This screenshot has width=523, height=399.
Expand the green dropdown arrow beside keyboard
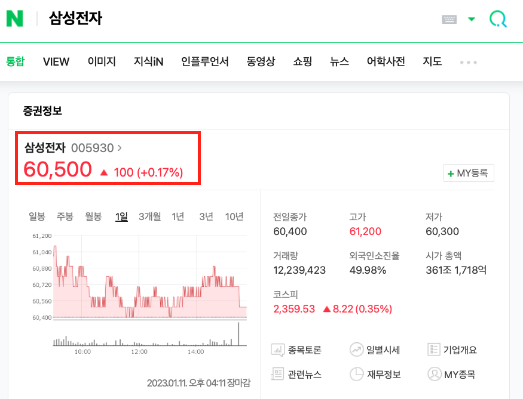(472, 19)
